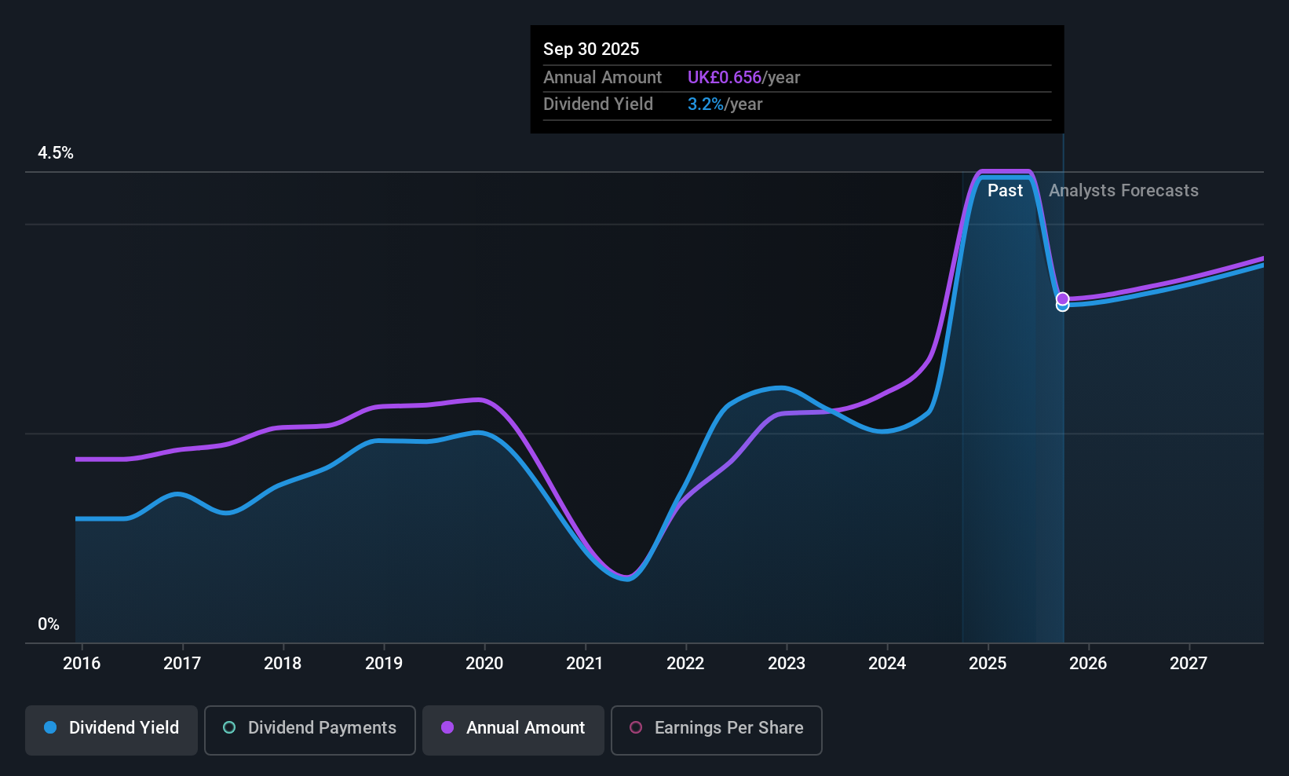Click the Analysts Forecasts label
This screenshot has width=1289, height=776.
1123,191
